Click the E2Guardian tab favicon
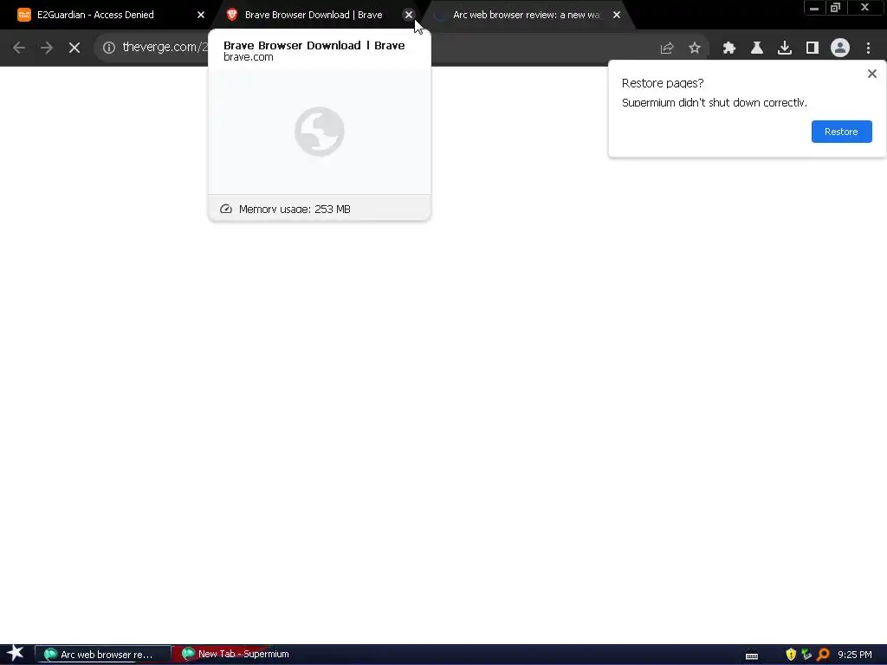The image size is (887, 665). coord(23,15)
